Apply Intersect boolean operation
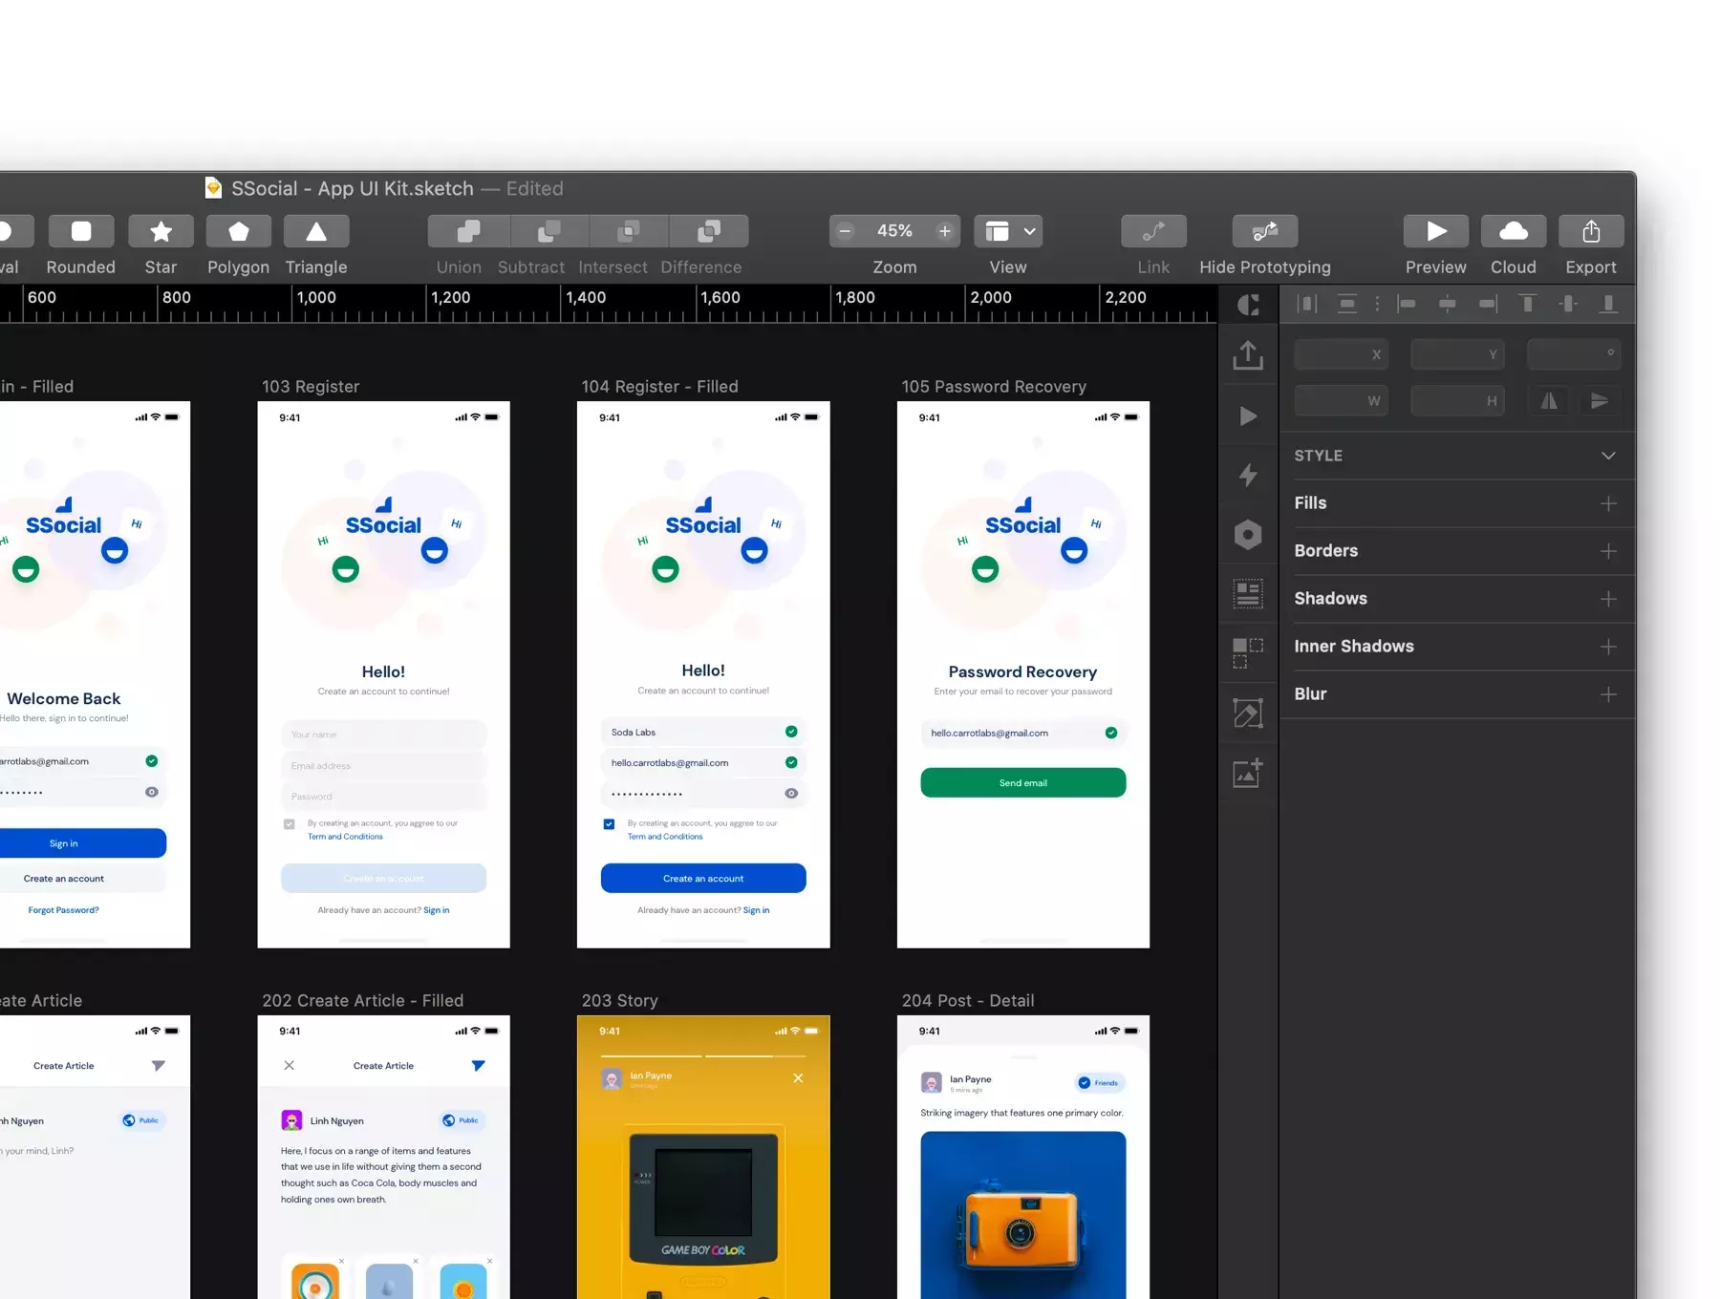The height and width of the screenshot is (1299, 1720). 629,231
